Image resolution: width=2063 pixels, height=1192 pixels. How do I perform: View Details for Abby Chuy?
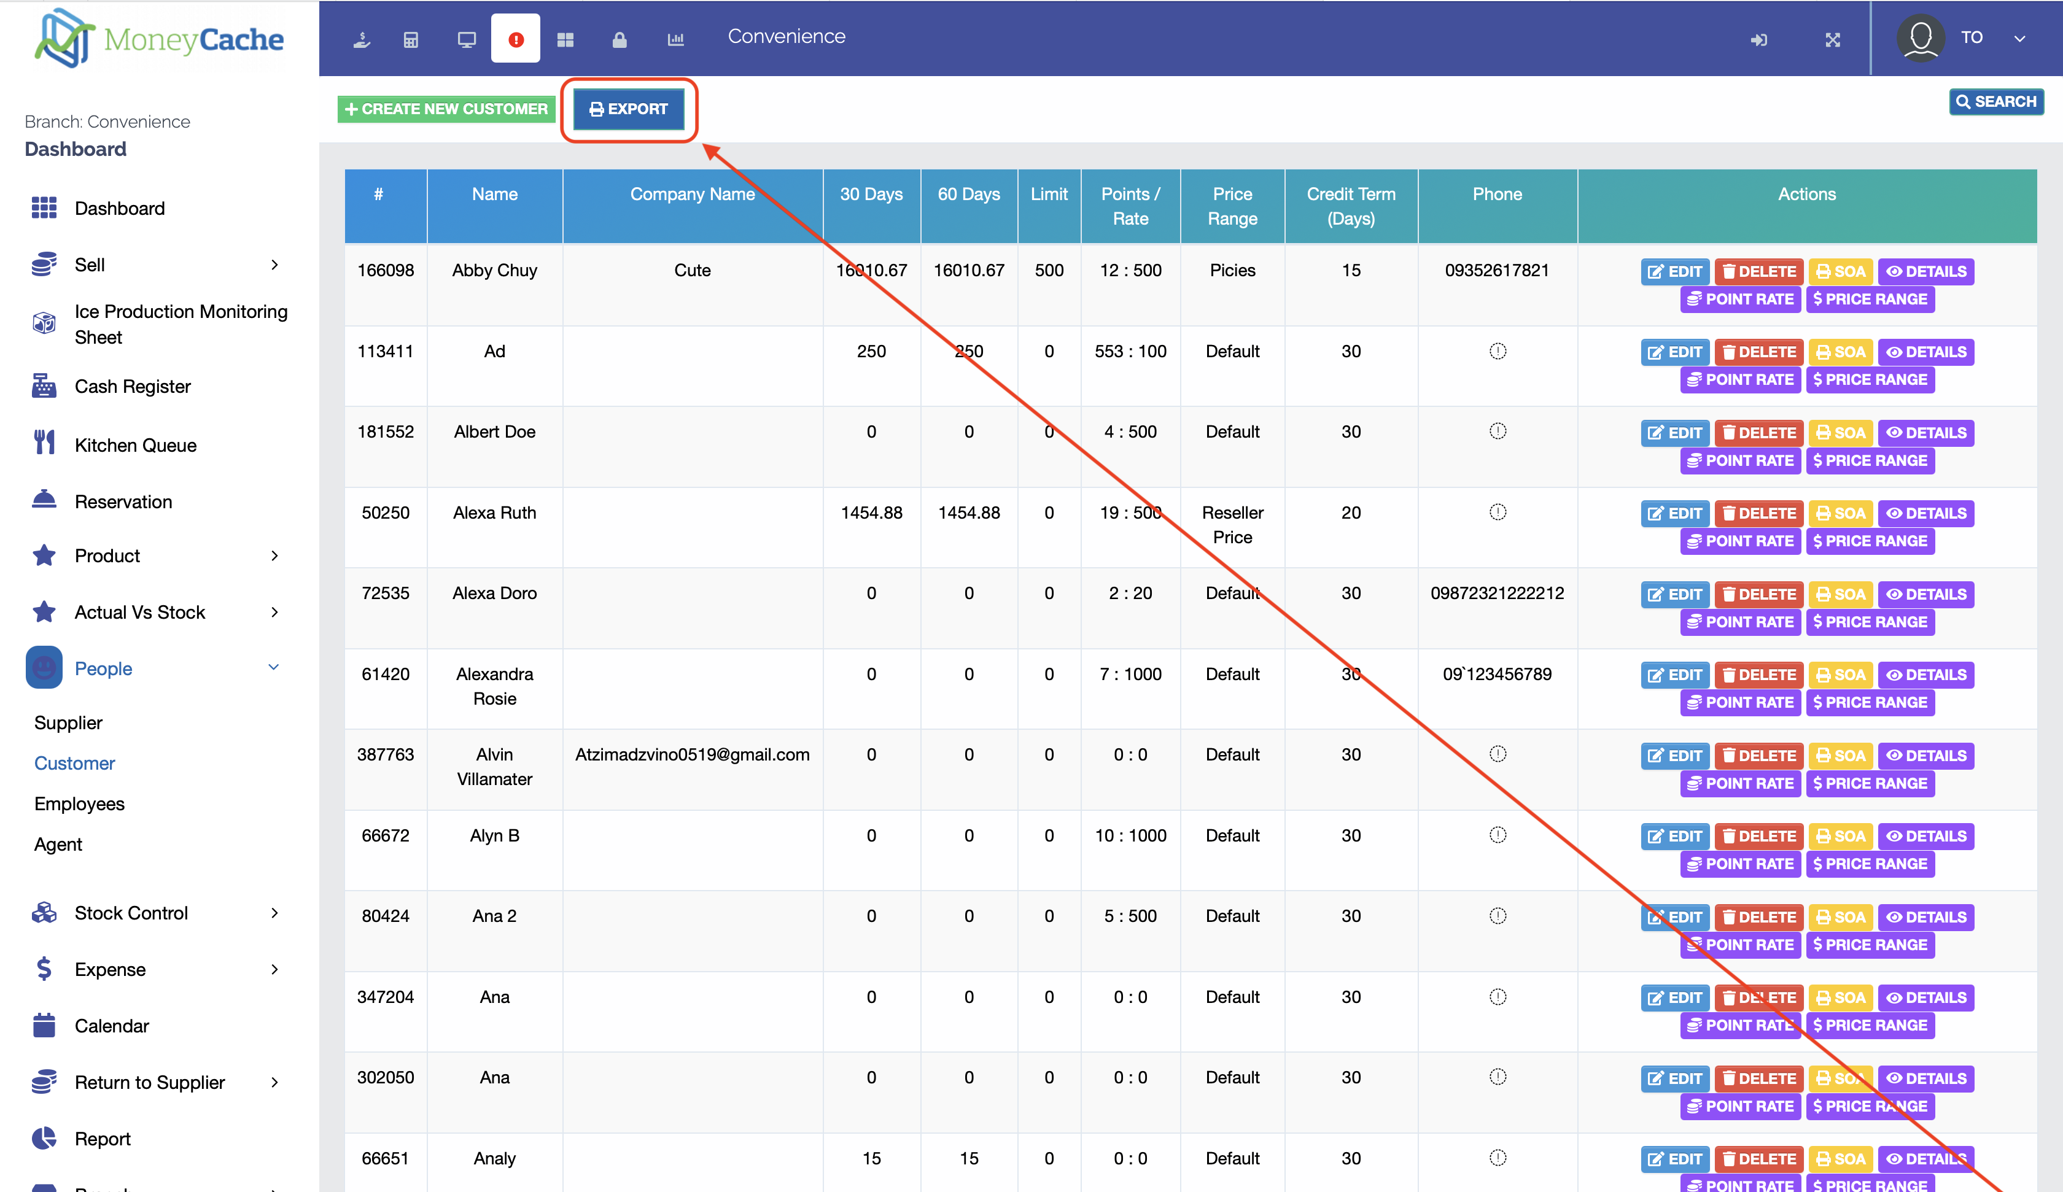click(x=1925, y=271)
